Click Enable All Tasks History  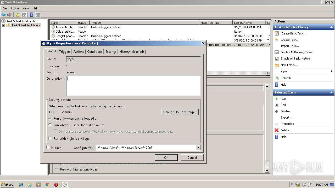(295, 58)
